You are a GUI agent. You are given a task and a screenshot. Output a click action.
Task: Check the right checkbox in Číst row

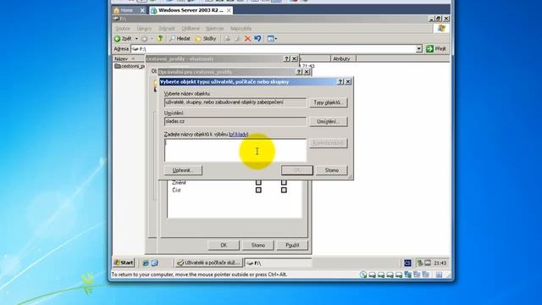[284, 190]
